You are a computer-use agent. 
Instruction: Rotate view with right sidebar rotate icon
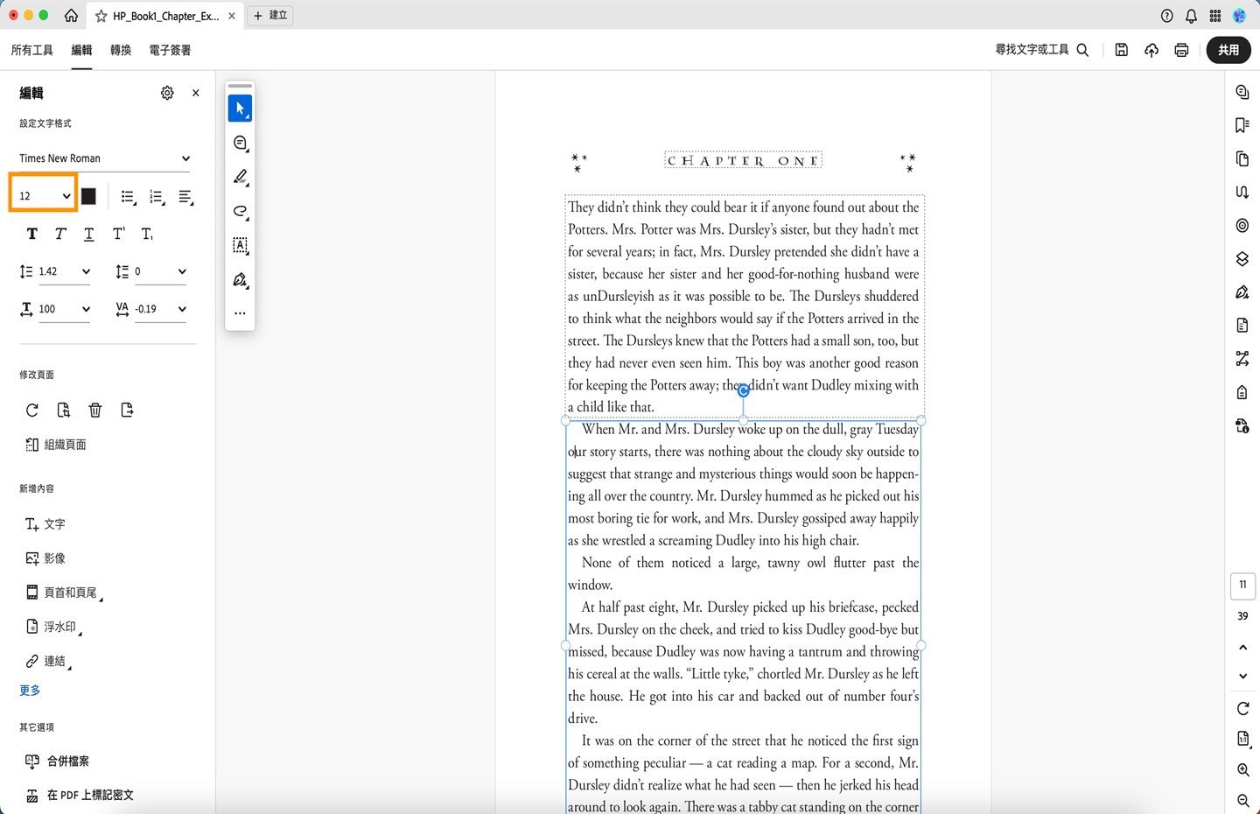(x=1242, y=708)
